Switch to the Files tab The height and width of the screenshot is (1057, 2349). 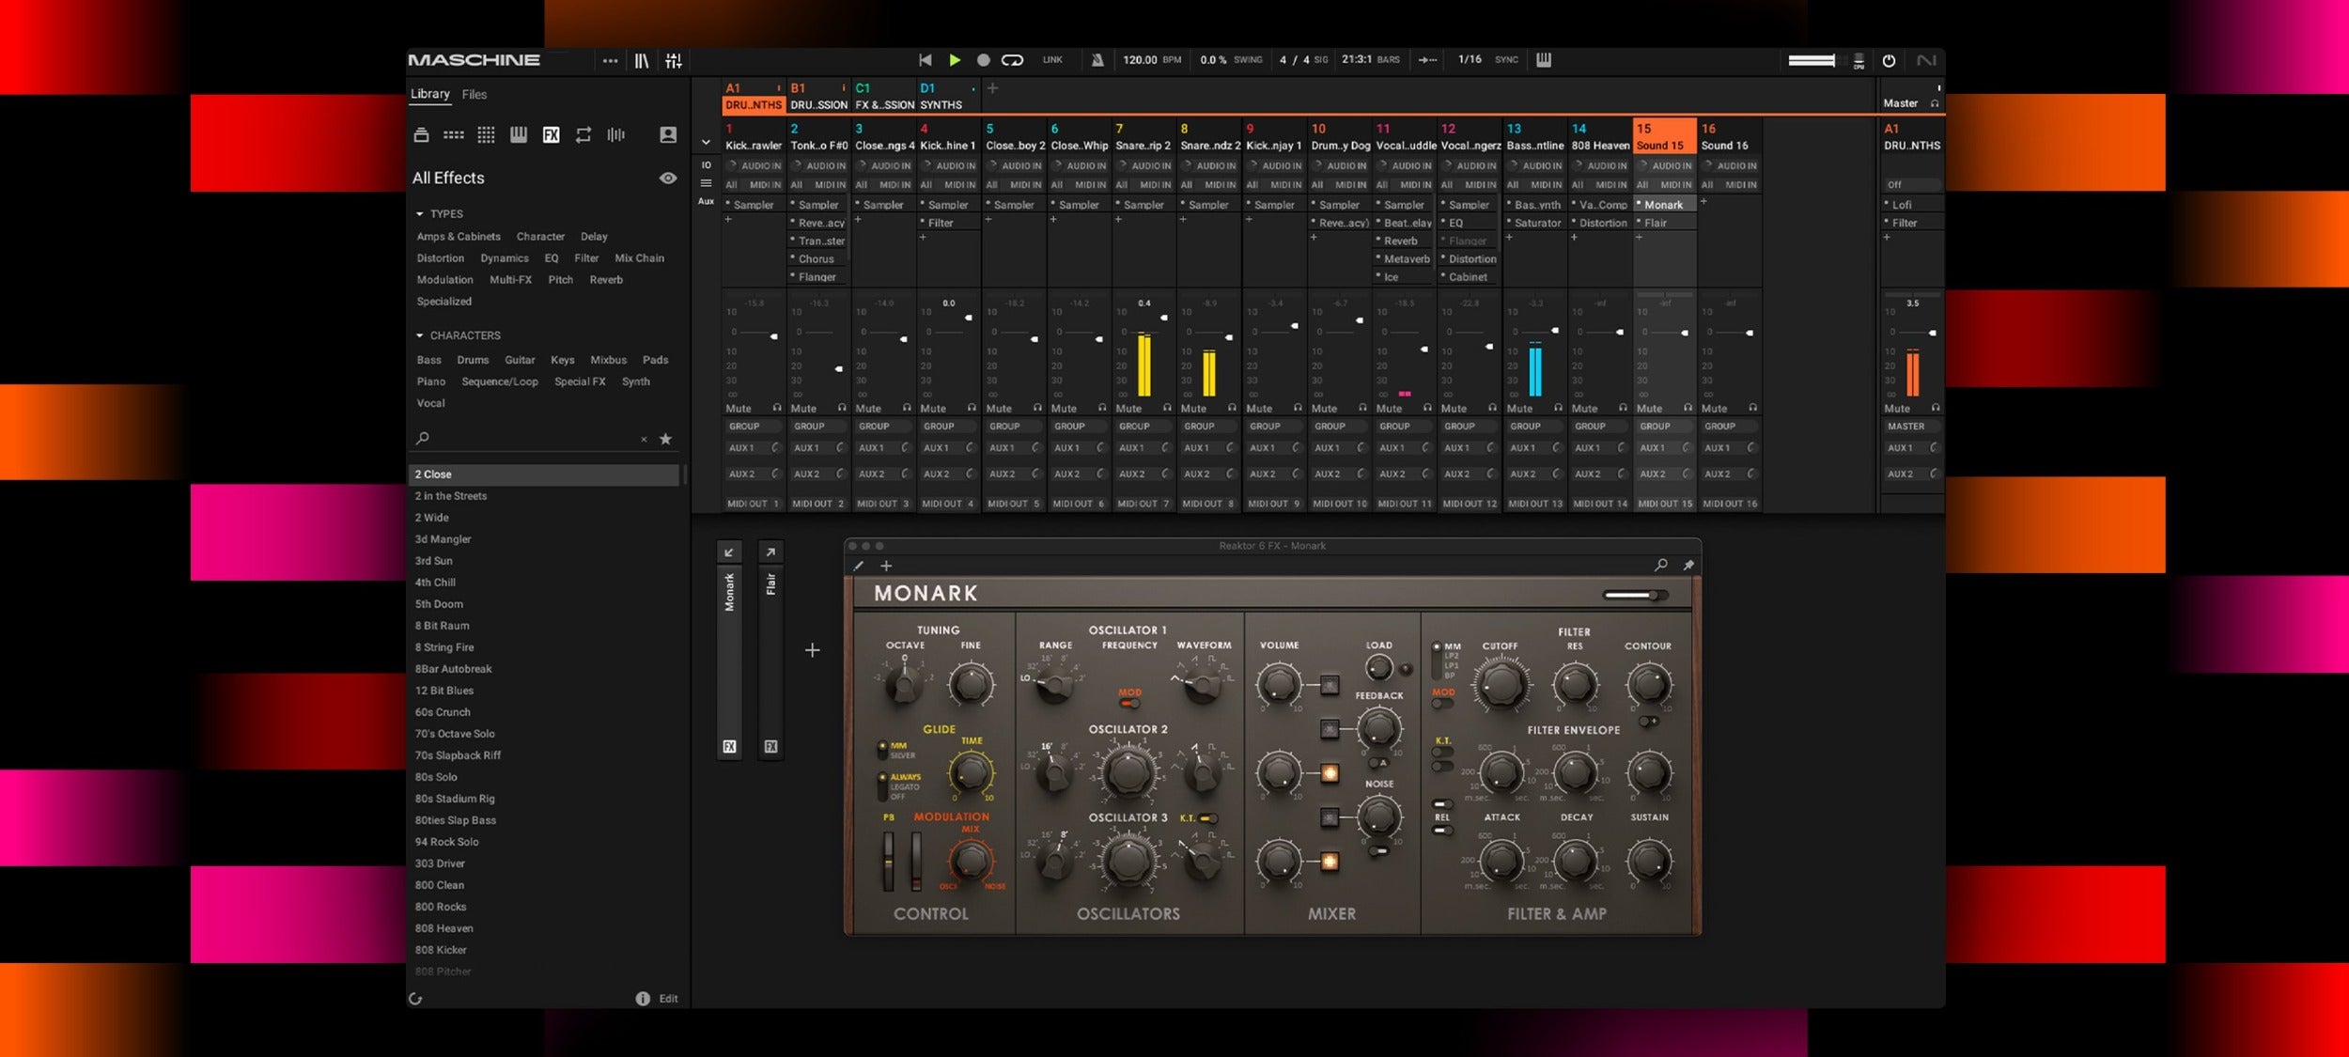(x=474, y=95)
